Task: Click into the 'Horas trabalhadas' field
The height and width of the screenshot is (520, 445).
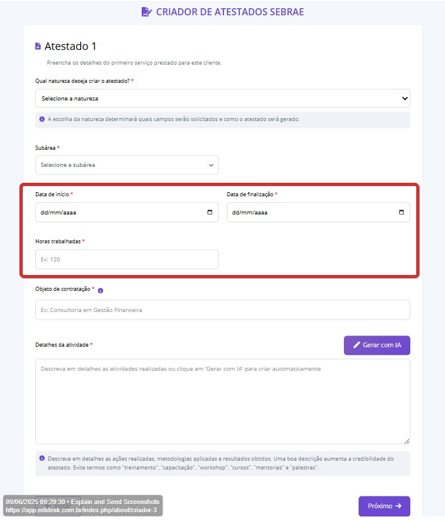Action: point(126,259)
